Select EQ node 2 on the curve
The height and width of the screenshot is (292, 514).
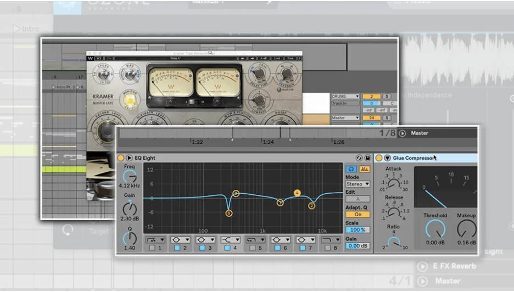coord(311,205)
